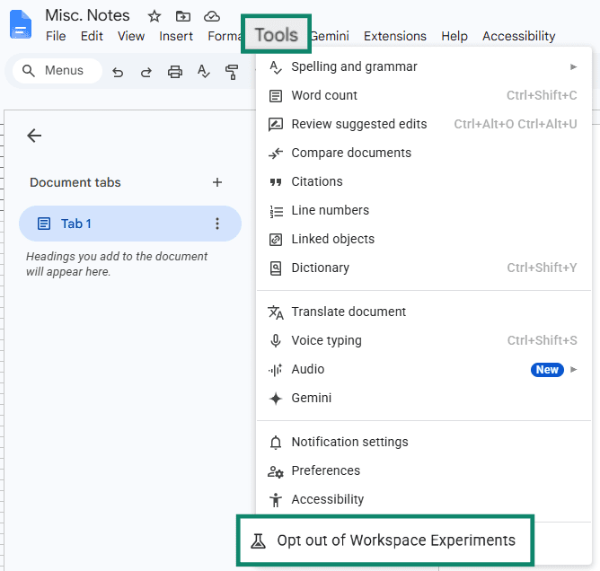Open the Edit menu

pyautogui.click(x=92, y=36)
